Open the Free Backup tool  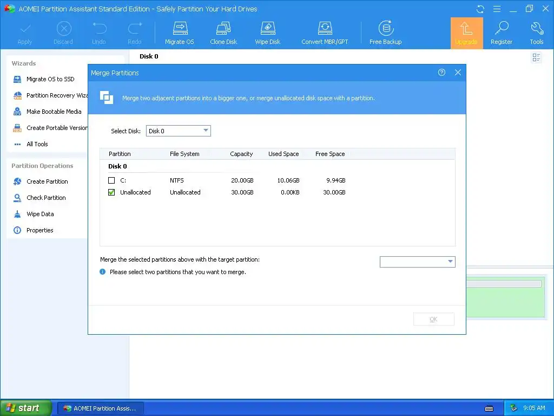(385, 33)
